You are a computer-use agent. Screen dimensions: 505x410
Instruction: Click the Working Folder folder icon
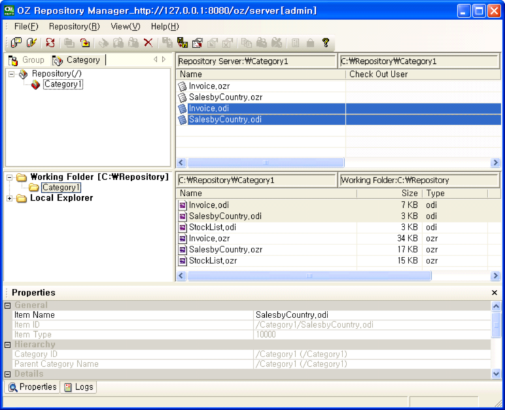22,177
